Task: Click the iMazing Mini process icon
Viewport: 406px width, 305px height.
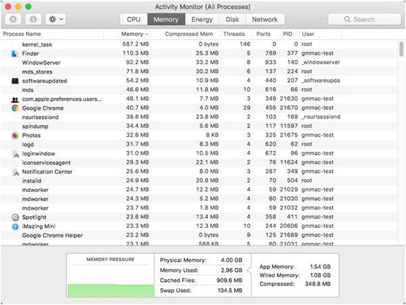Action: (15, 227)
